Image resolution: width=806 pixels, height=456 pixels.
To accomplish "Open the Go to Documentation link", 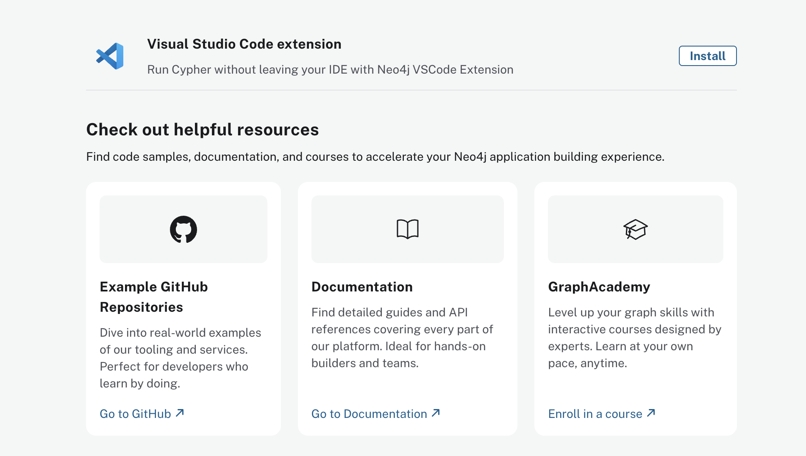I will [376, 414].
